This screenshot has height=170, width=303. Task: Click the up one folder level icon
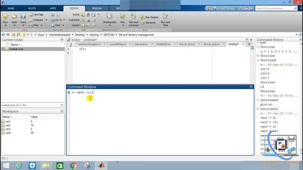tap(13, 34)
